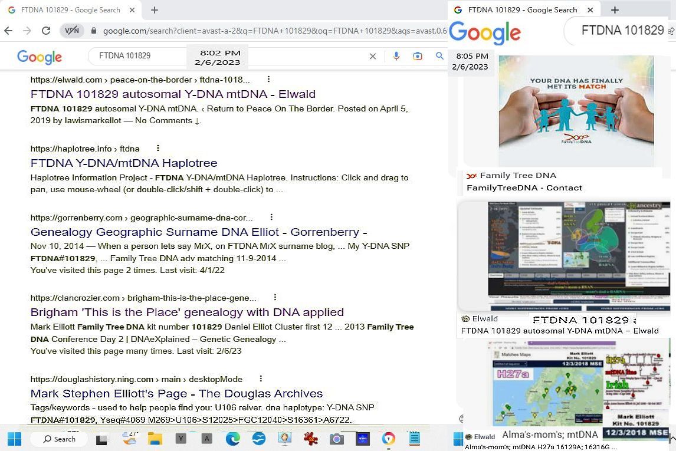Open 'FamilyTreeDNA - Contact' image link
The height and width of the screenshot is (451, 676).
524,187
